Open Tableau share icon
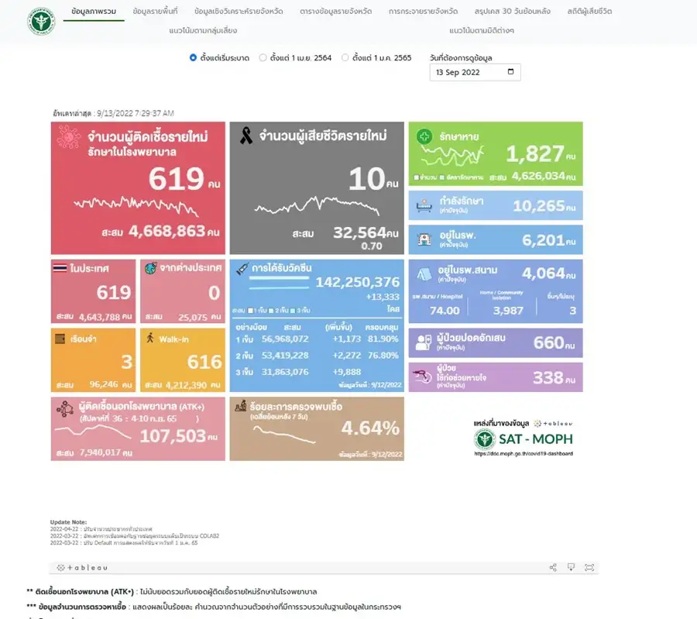 [553, 567]
